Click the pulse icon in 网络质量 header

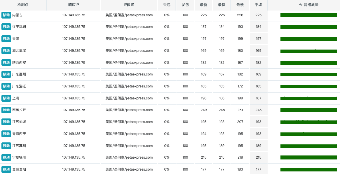click(x=300, y=5)
